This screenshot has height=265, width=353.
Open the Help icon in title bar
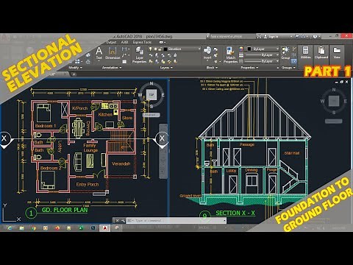(315, 36)
